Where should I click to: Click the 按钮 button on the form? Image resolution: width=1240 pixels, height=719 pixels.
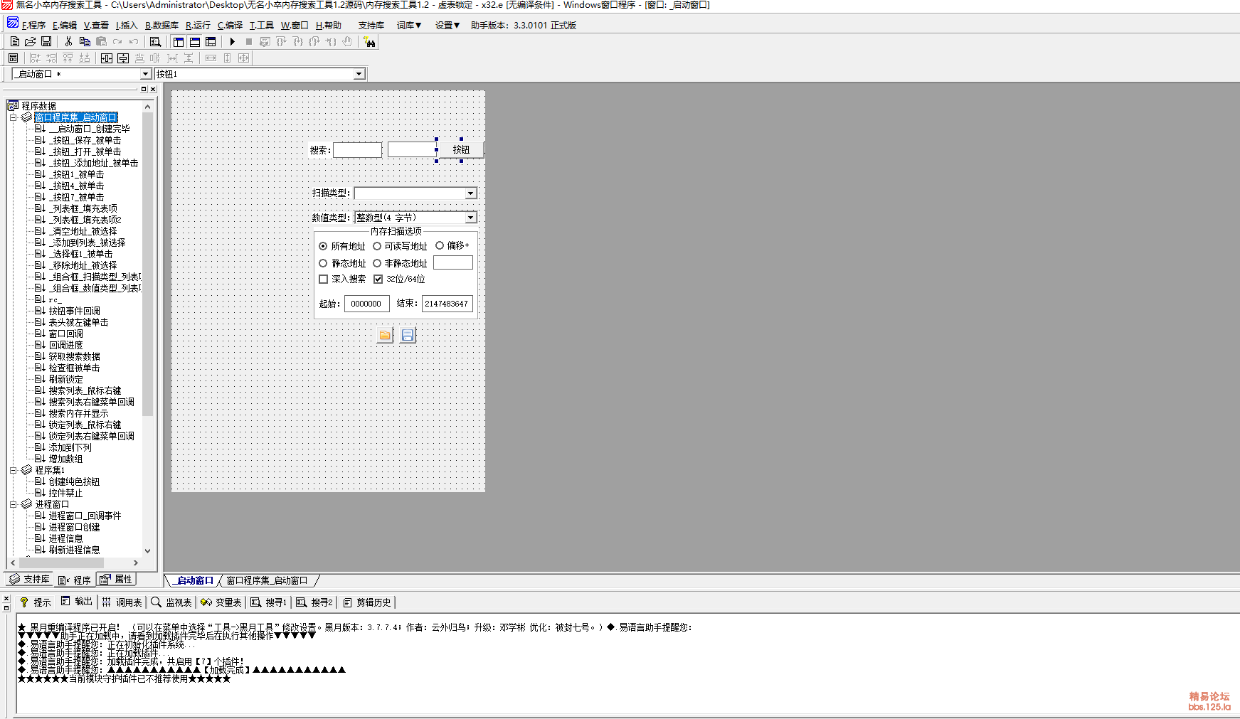tap(461, 149)
